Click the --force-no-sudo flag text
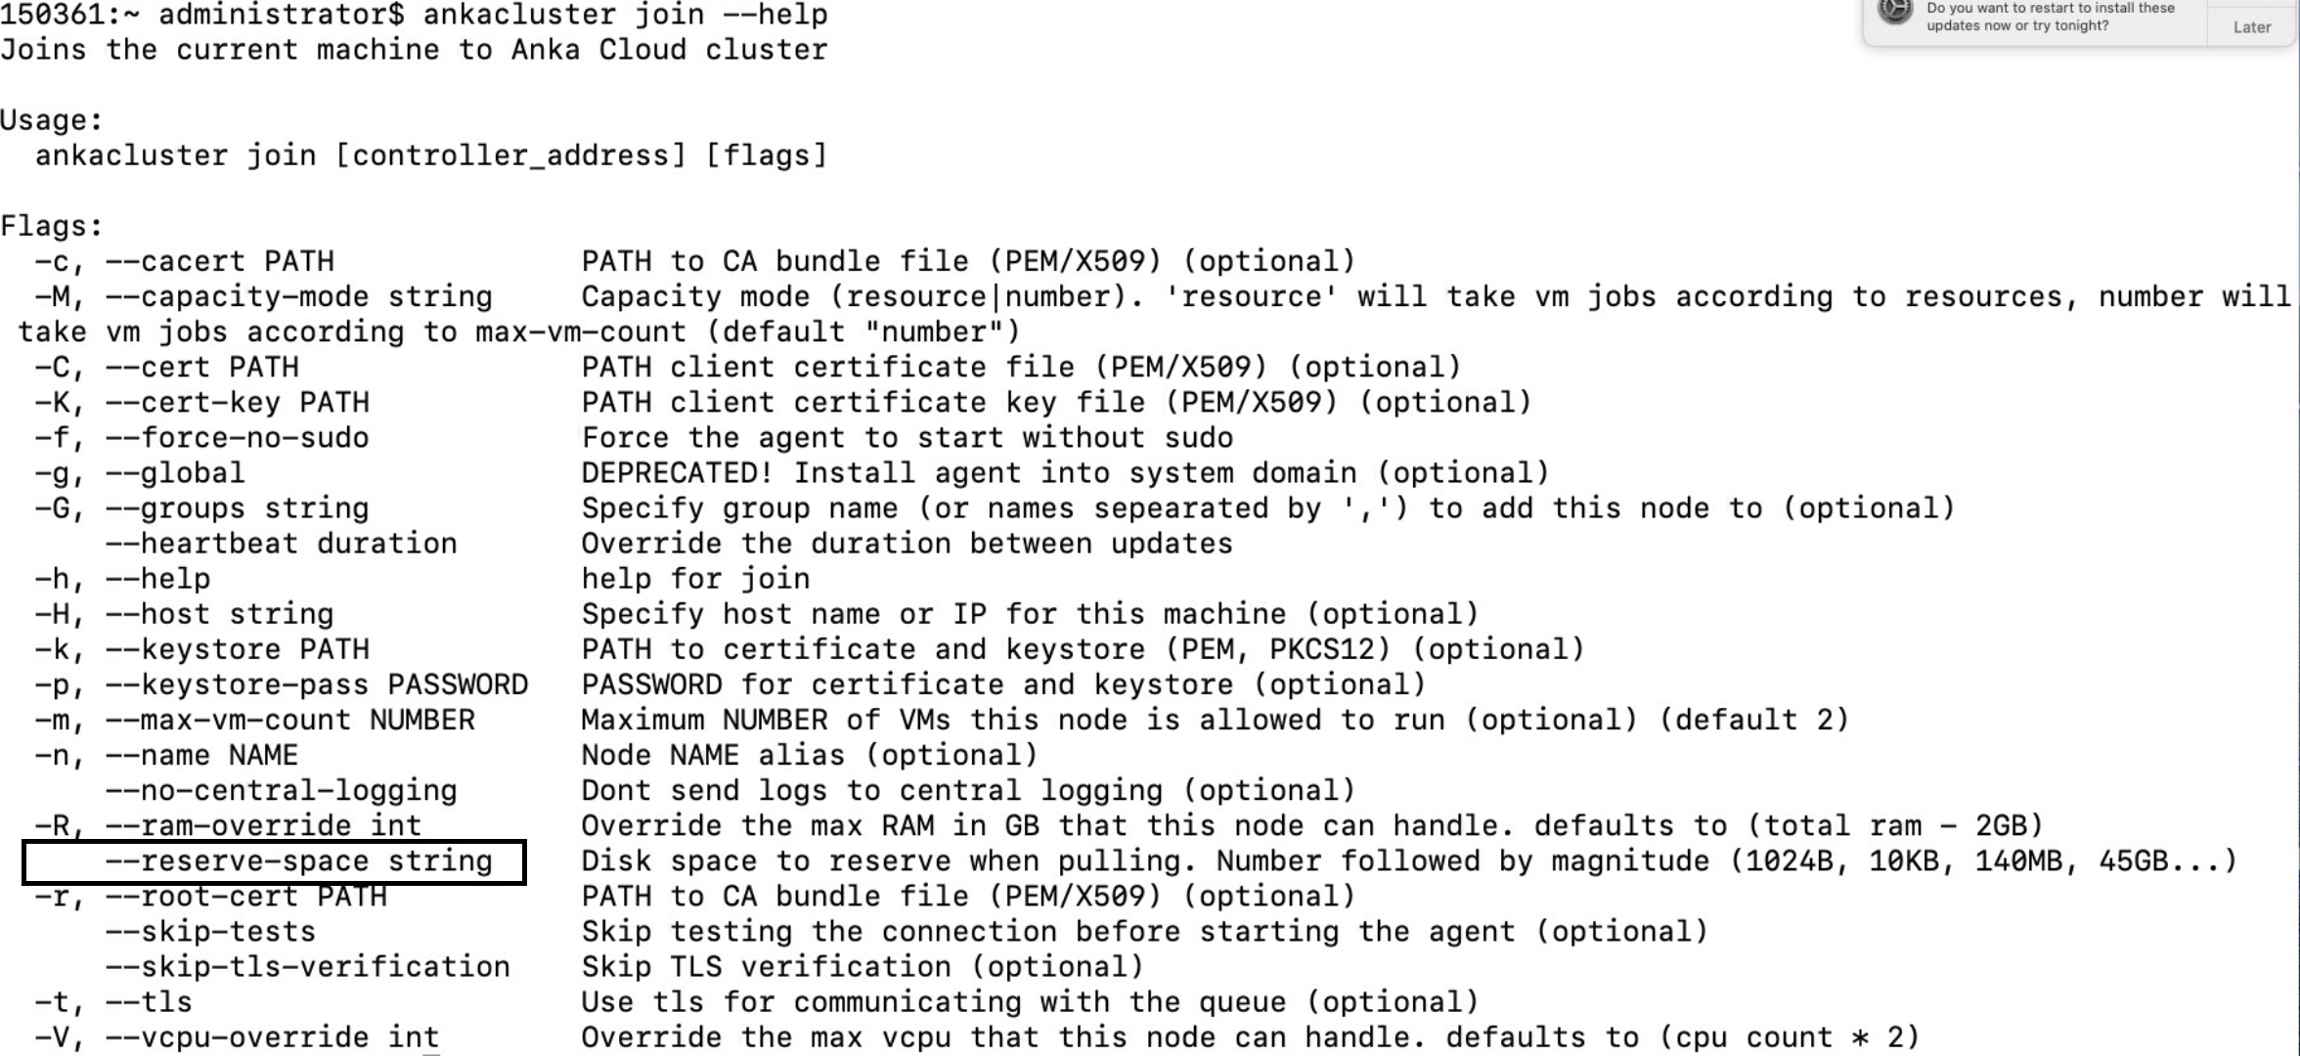Image resolution: width=2300 pixels, height=1056 pixels. point(238,437)
